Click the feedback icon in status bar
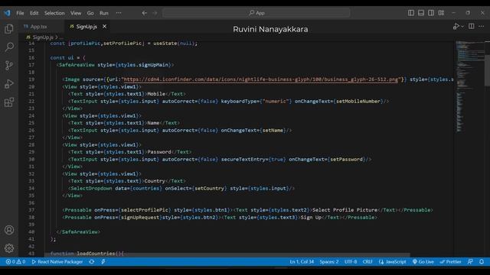The height and width of the screenshot is (275, 490). [x=470, y=261]
